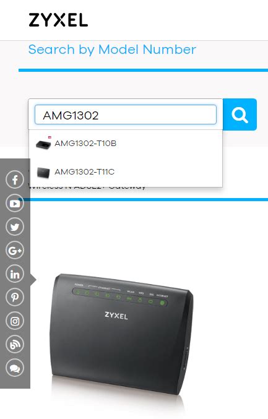
Task: Open the Google Plus icon
Action: coord(15,251)
